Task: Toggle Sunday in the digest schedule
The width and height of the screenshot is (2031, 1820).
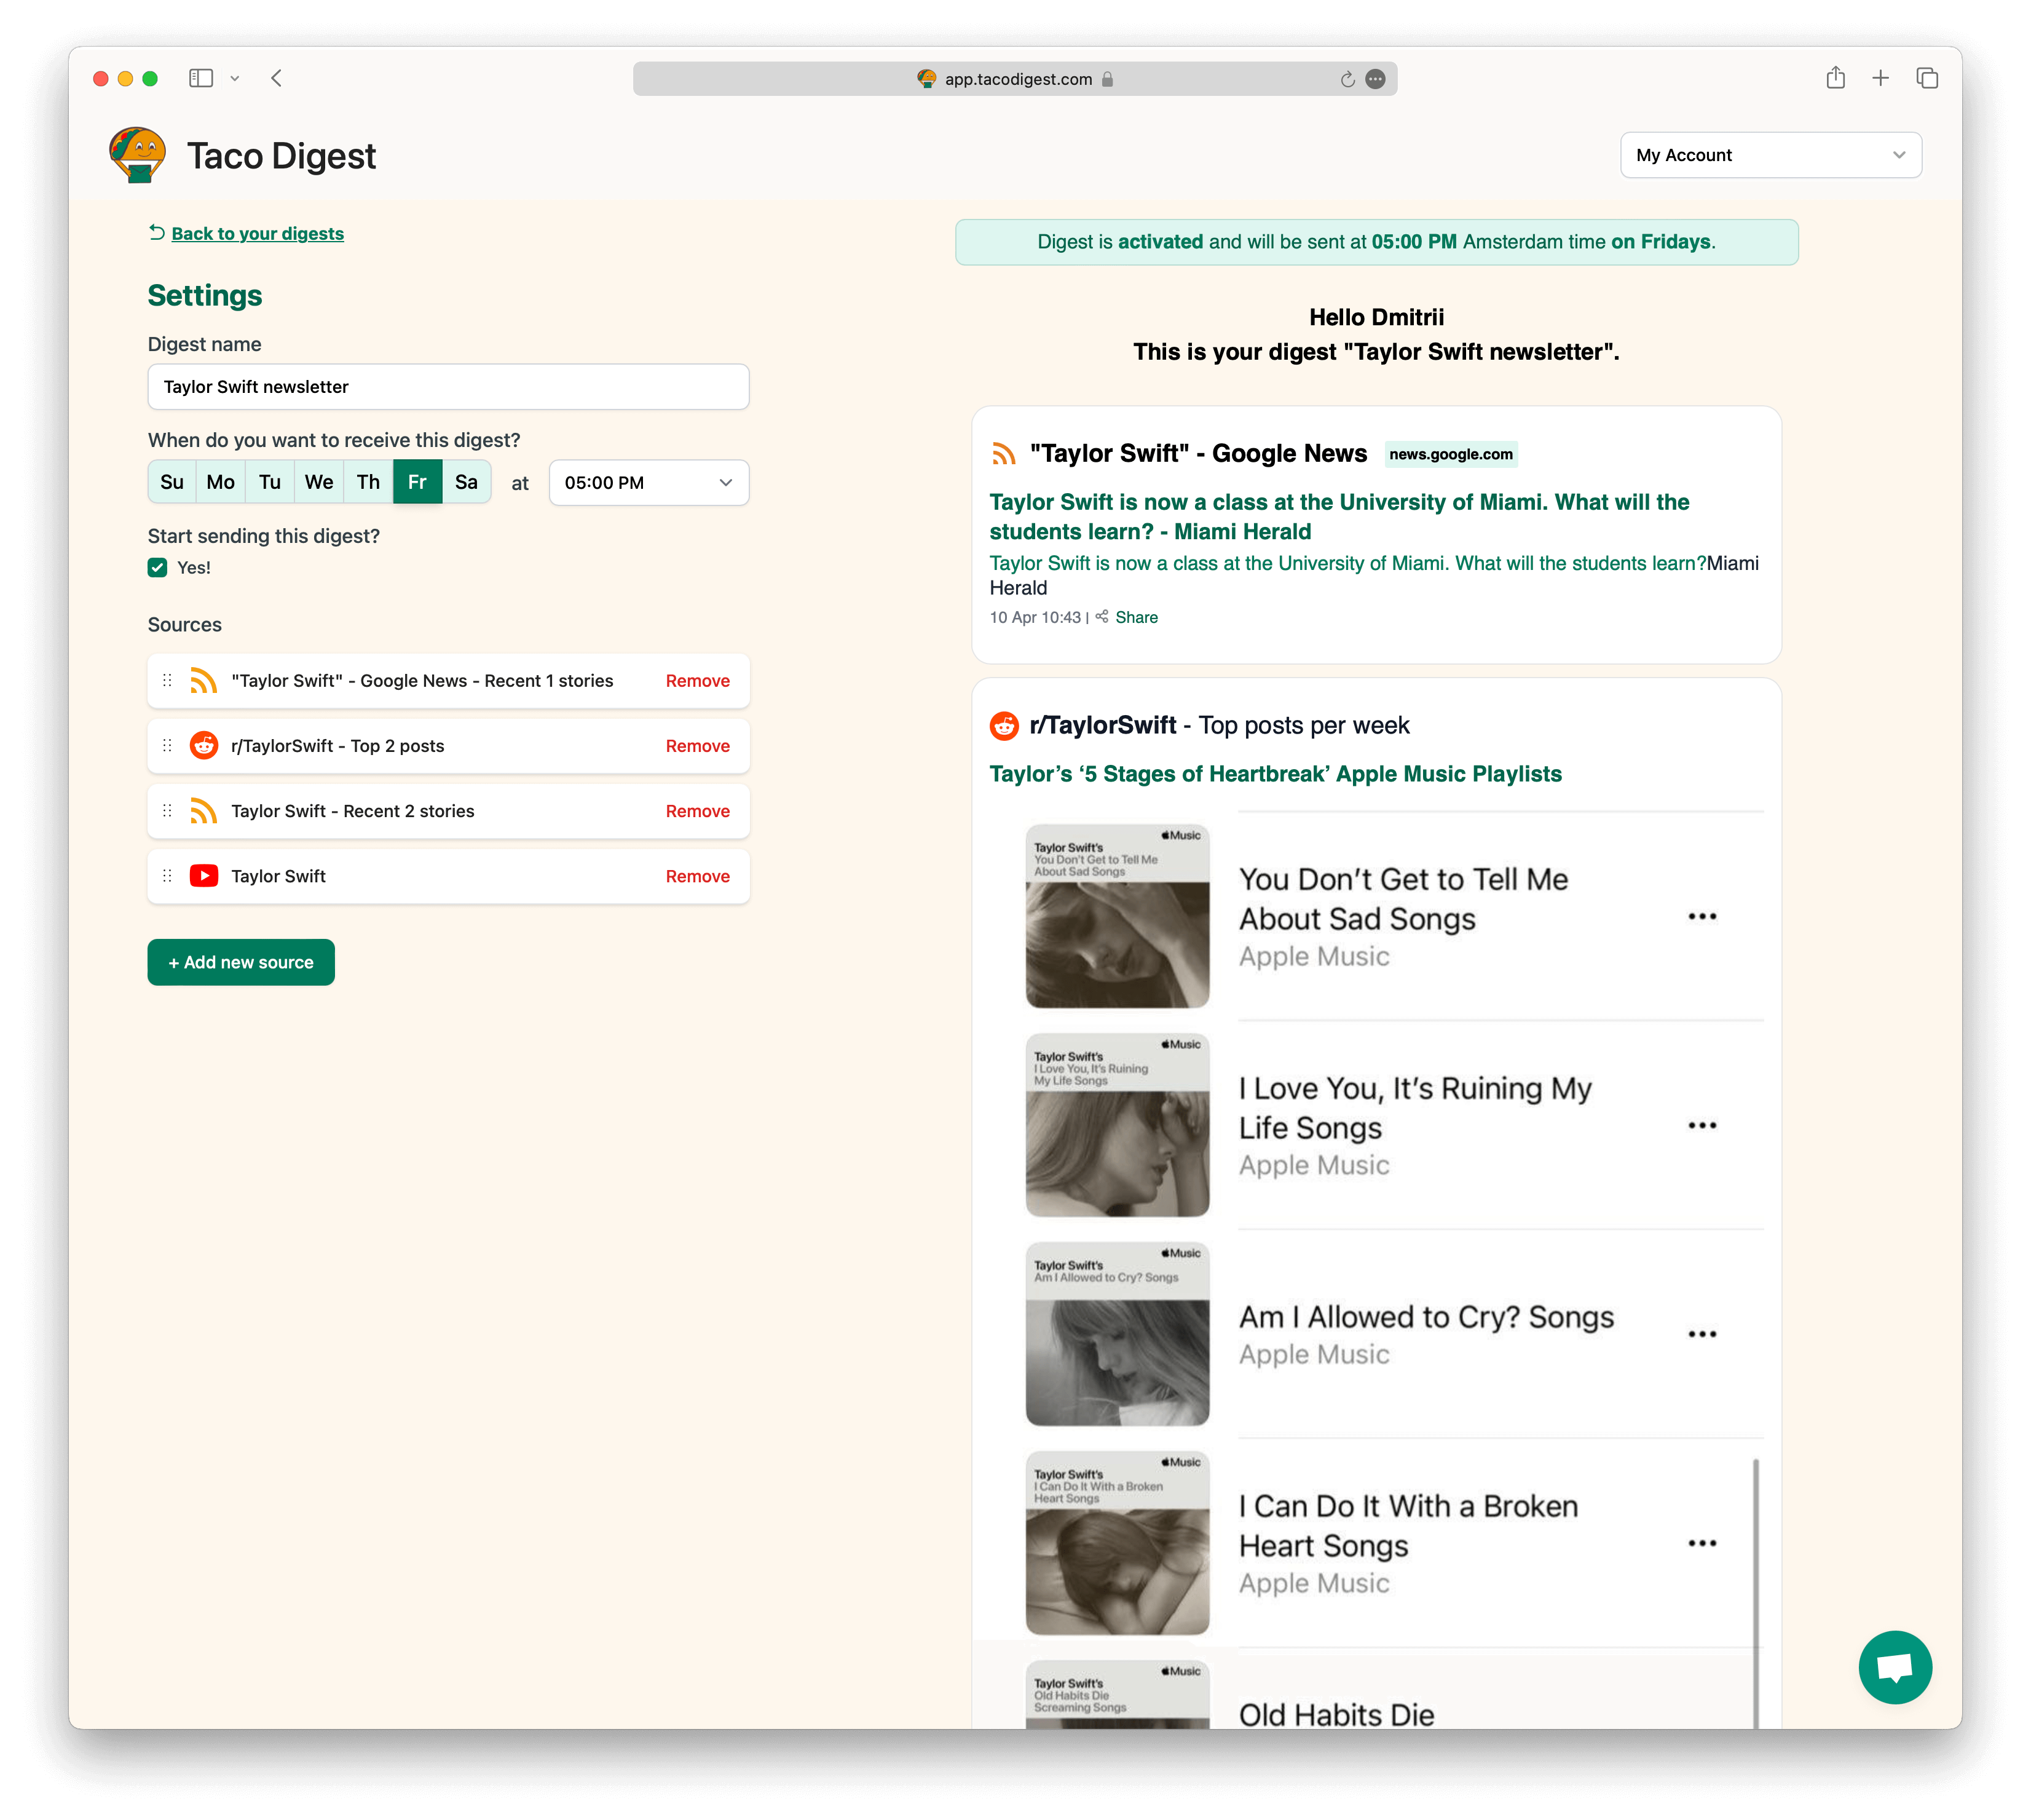Action: 172,482
